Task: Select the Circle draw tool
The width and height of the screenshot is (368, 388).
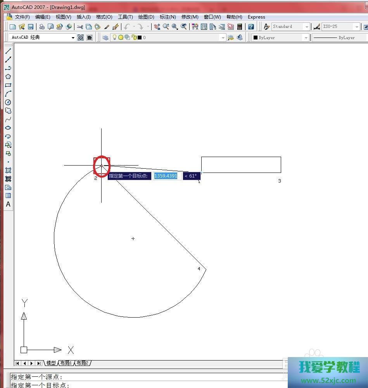Action: coord(8,102)
